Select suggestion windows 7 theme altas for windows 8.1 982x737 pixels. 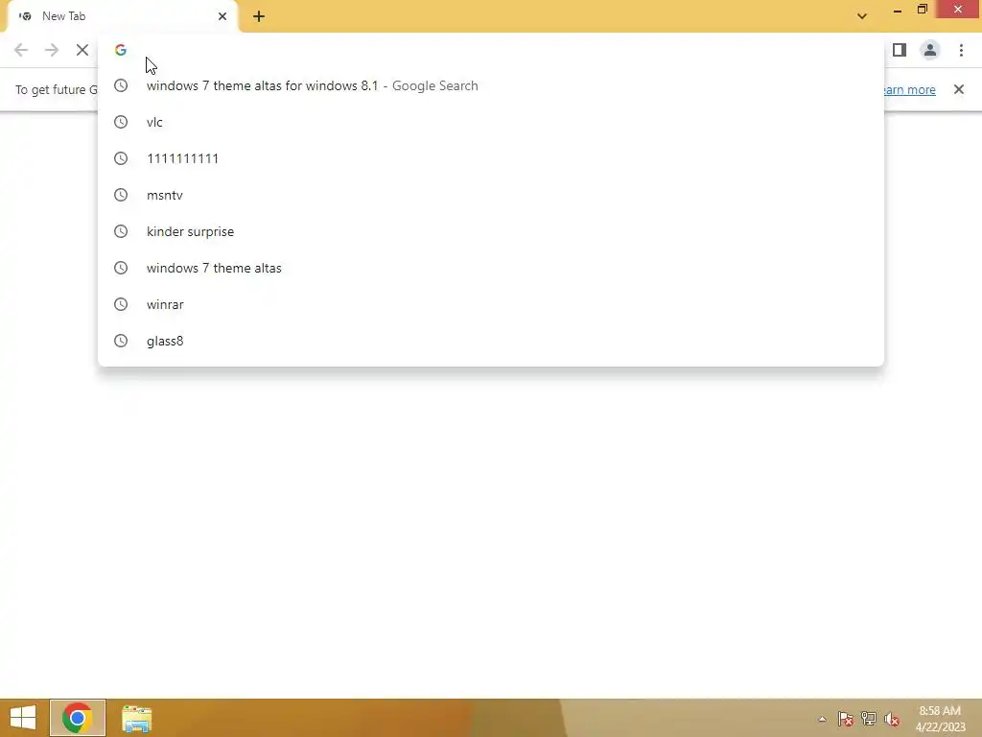point(491,85)
